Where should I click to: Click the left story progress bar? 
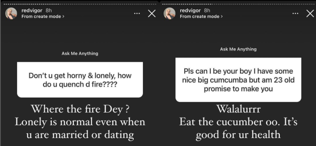pyautogui.click(x=80, y=4)
